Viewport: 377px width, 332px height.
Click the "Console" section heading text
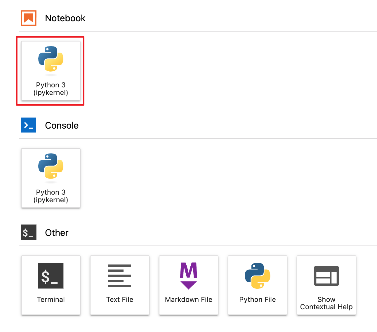coord(62,125)
